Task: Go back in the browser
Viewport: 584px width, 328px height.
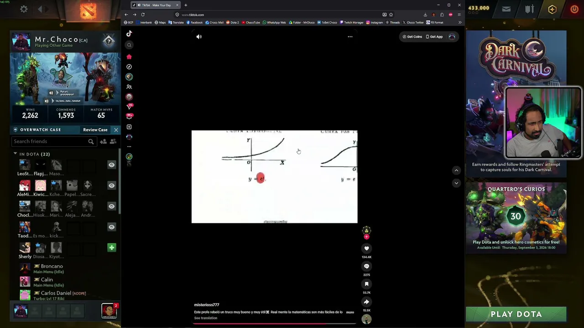Action: pos(126,15)
